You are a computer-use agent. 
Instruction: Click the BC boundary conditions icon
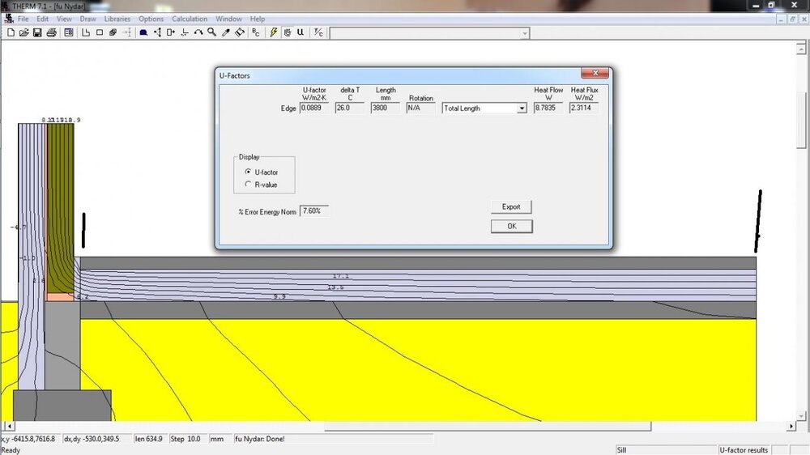256,33
